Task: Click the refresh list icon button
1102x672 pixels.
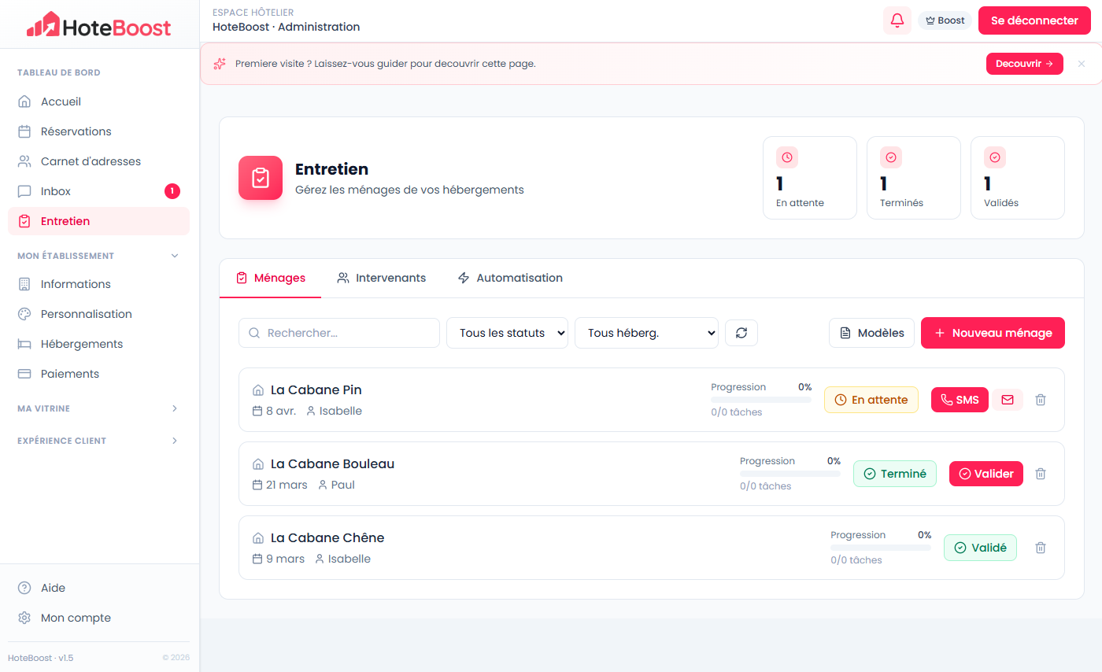Action: tap(741, 333)
